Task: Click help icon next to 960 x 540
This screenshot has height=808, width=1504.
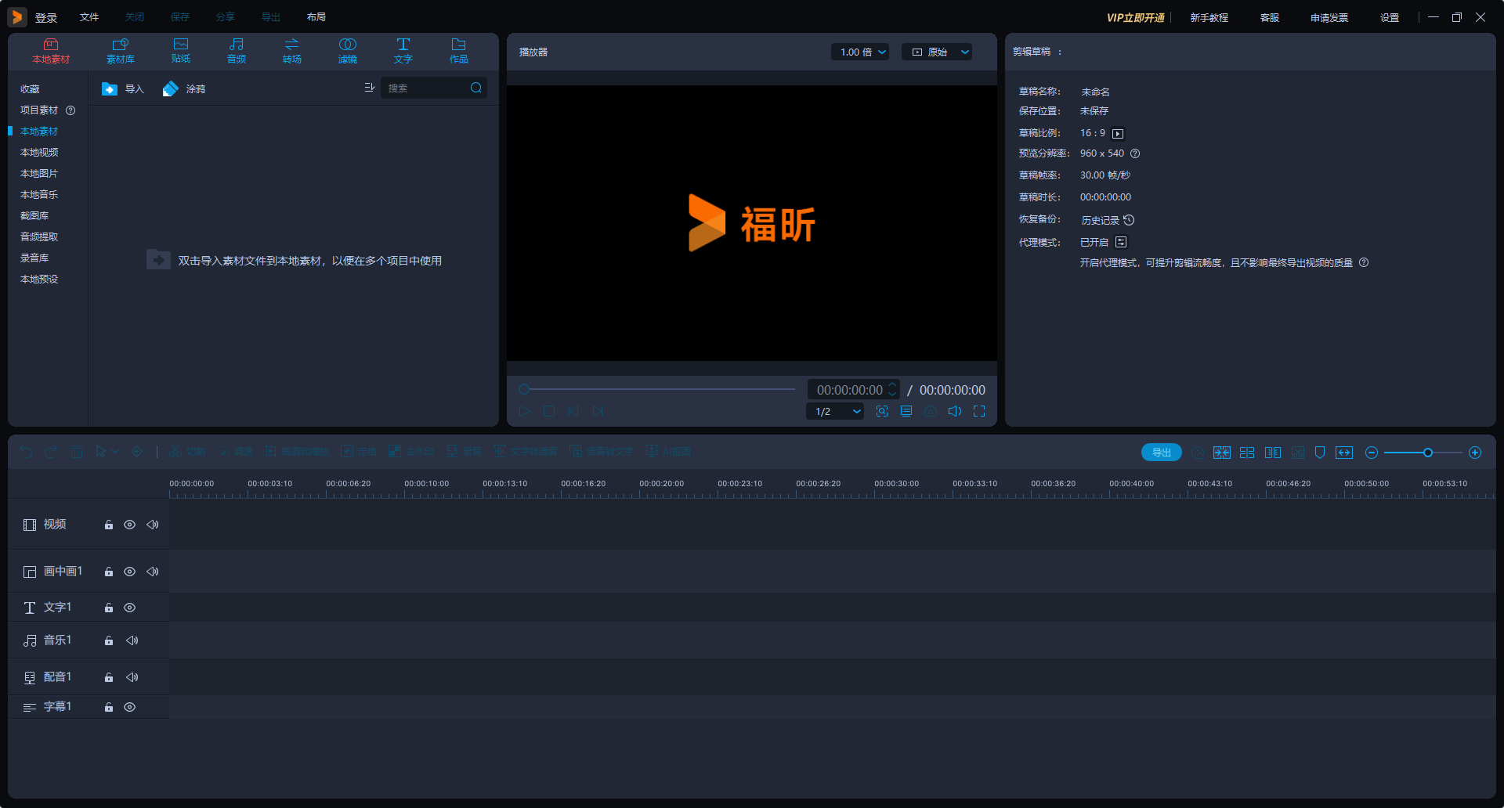Action: tap(1135, 153)
